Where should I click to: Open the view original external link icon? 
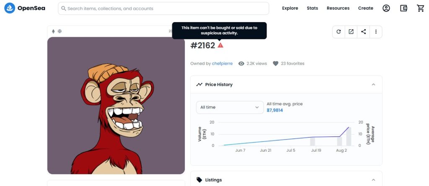[x=351, y=32]
